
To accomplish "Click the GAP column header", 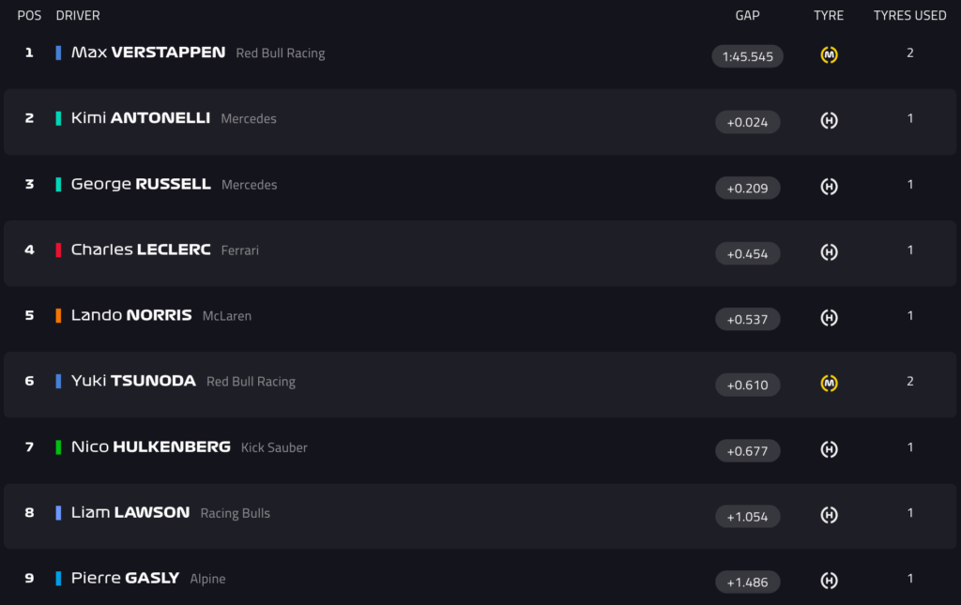I will (747, 15).
